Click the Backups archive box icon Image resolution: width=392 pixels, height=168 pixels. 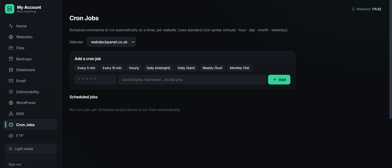(x=11, y=59)
